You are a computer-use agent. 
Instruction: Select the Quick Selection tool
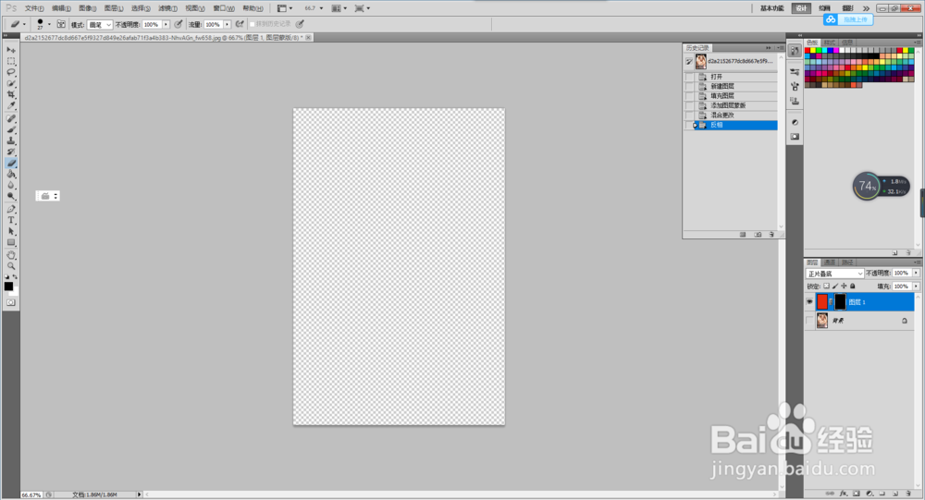click(10, 84)
